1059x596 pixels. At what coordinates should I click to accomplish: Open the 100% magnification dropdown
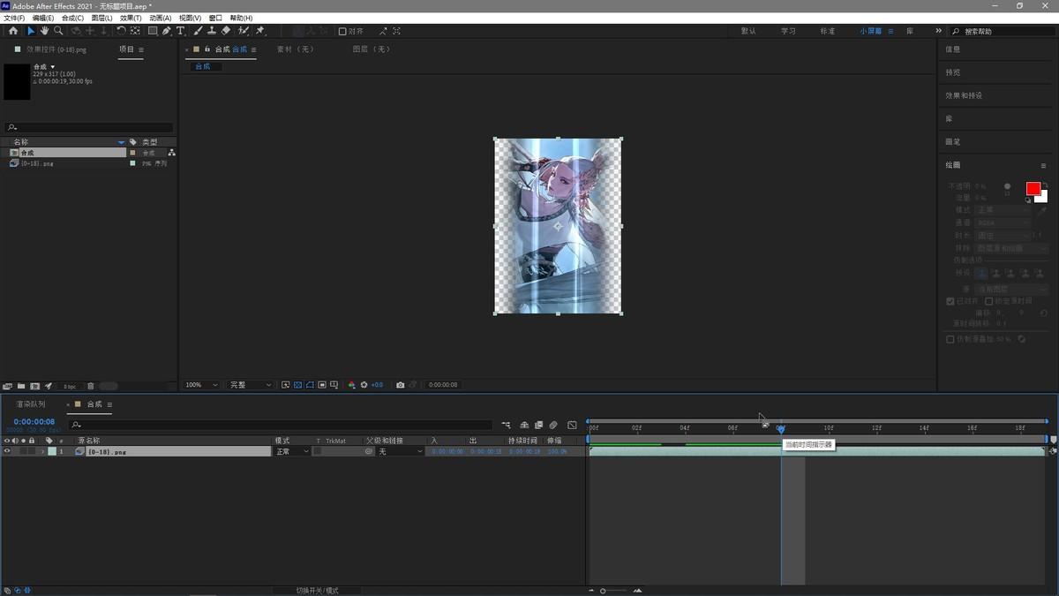click(x=202, y=385)
